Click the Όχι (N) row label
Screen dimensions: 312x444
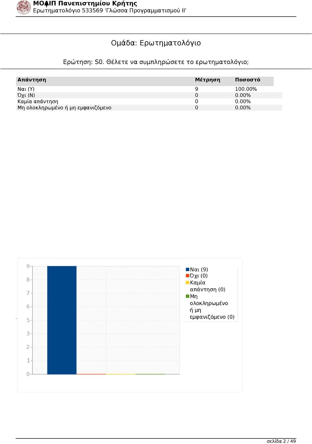coord(26,95)
